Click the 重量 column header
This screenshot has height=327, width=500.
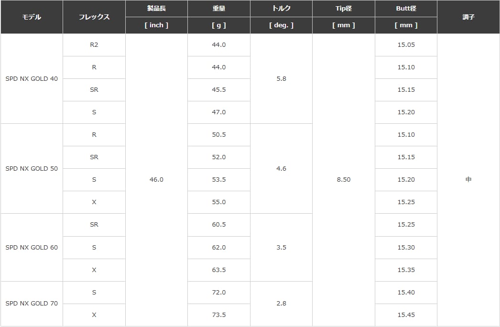[x=219, y=9]
